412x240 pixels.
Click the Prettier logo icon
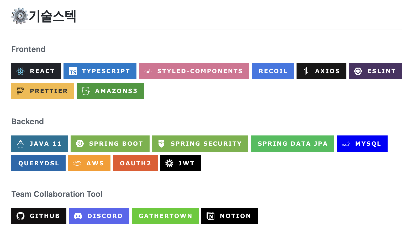click(20, 91)
